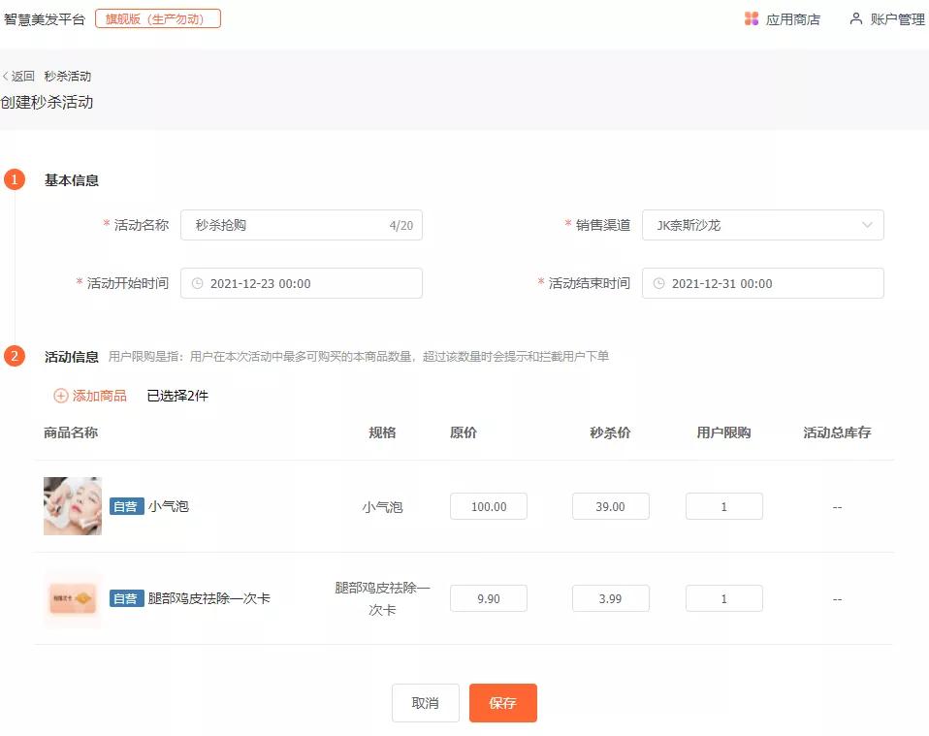Click the 小气泡 product thumbnail

pos(72,505)
